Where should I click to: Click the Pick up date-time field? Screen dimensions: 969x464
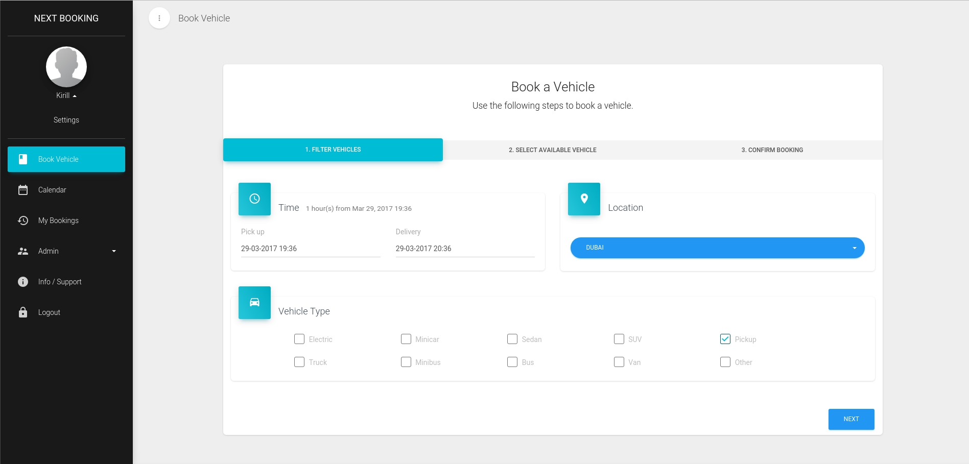[x=311, y=249]
